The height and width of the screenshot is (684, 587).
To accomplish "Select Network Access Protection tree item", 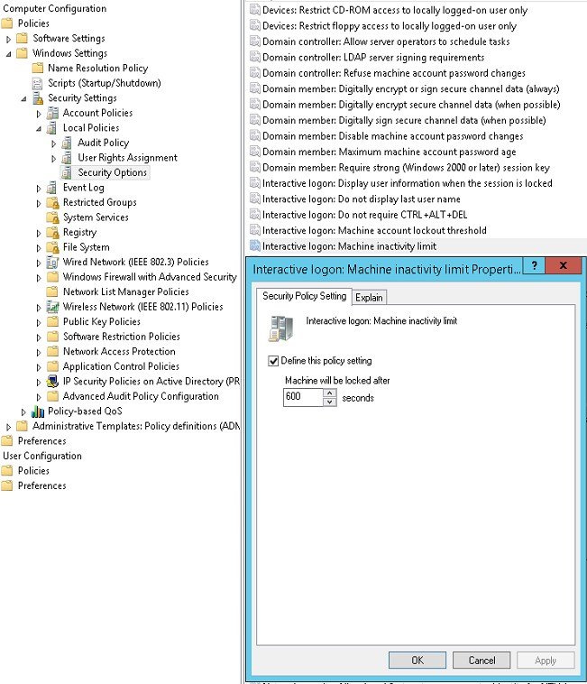I will pyautogui.click(x=119, y=351).
